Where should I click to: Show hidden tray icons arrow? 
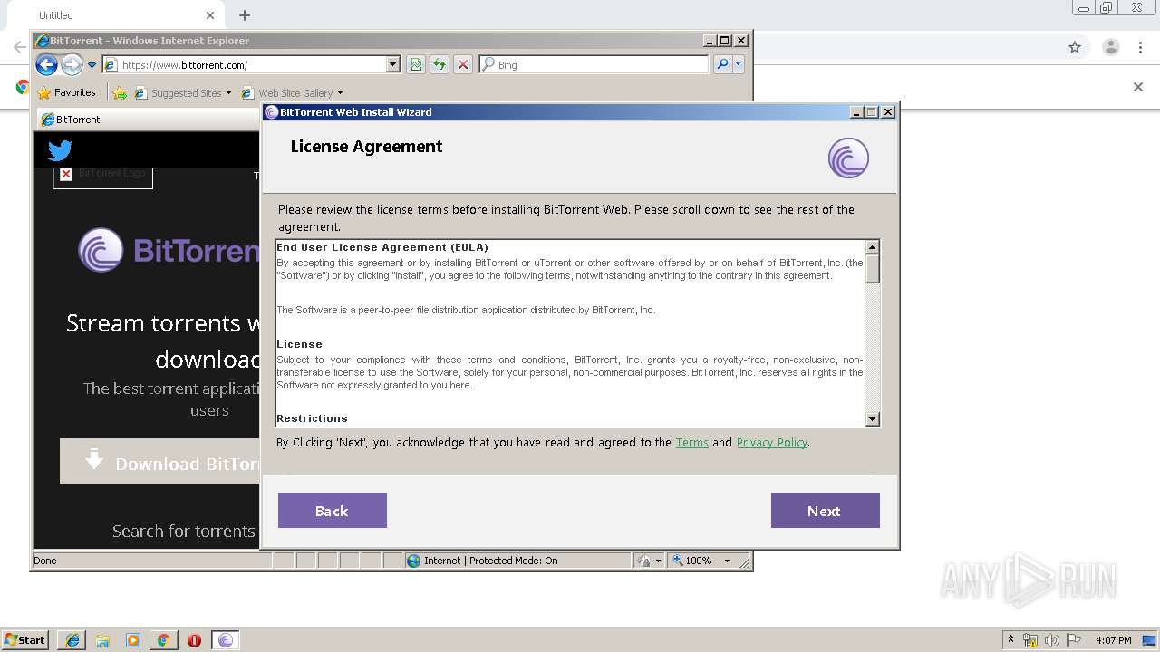pyautogui.click(x=1011, y=640)
